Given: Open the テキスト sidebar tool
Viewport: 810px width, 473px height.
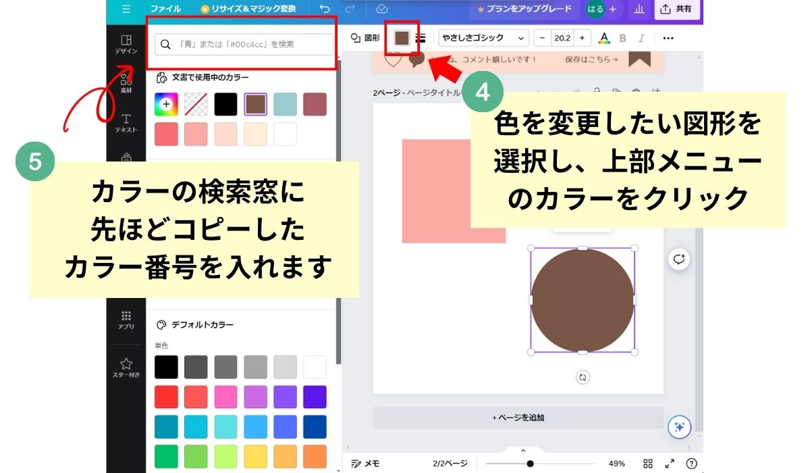Looking at the screenshot, I should (126, 123).
